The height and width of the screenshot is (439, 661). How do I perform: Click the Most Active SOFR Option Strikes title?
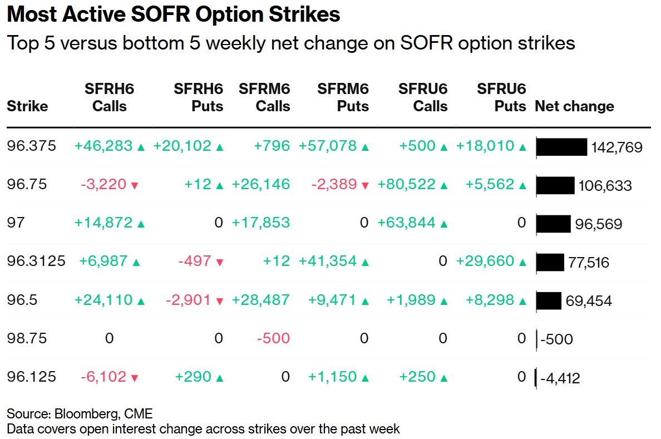pyautogui.click(x=173, y=15)
